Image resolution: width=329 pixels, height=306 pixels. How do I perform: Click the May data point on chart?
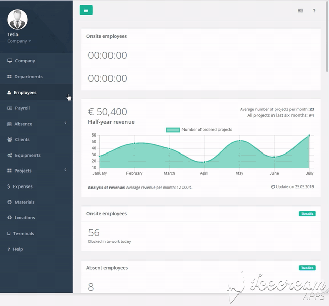point(239,141)
